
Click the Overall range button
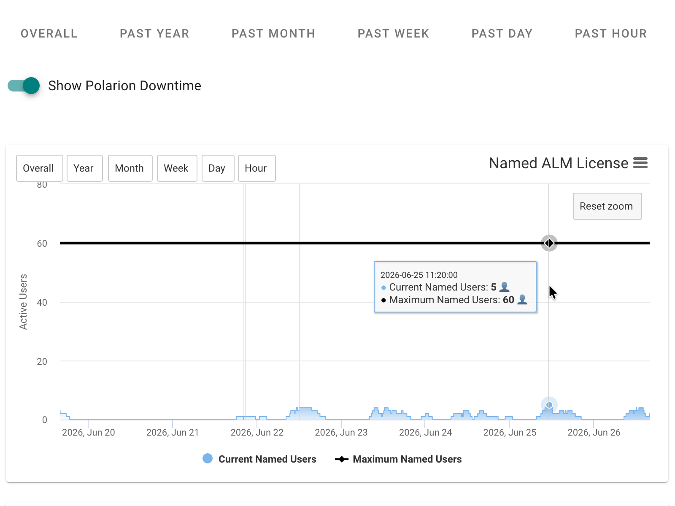click(x=40, y=168)
